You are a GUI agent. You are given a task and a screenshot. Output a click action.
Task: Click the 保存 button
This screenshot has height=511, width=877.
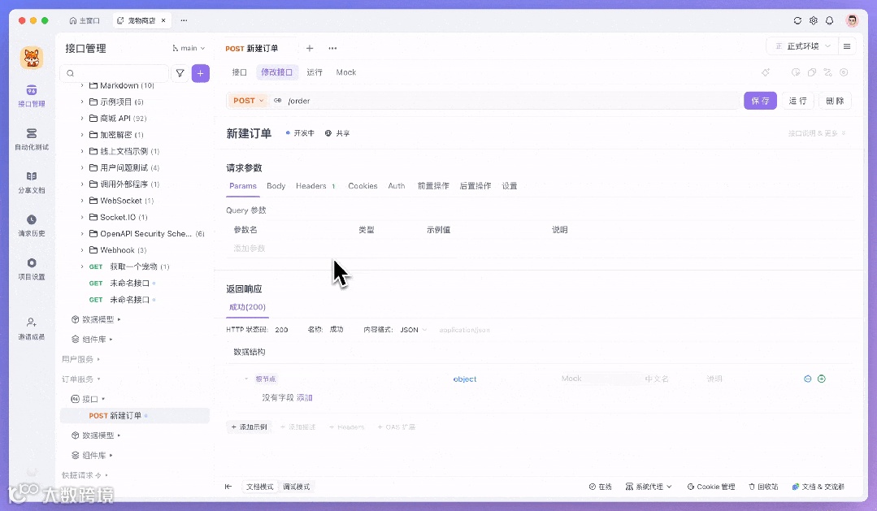[x=760, y=101]
